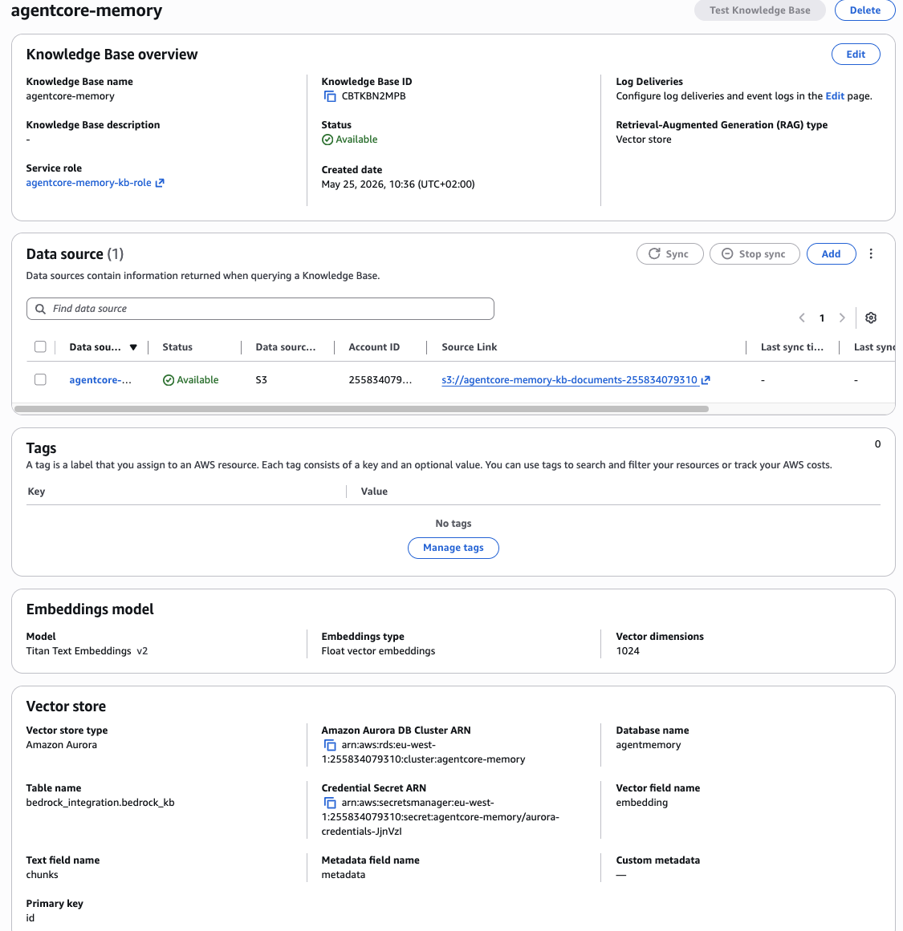Sync the data source

670,253
